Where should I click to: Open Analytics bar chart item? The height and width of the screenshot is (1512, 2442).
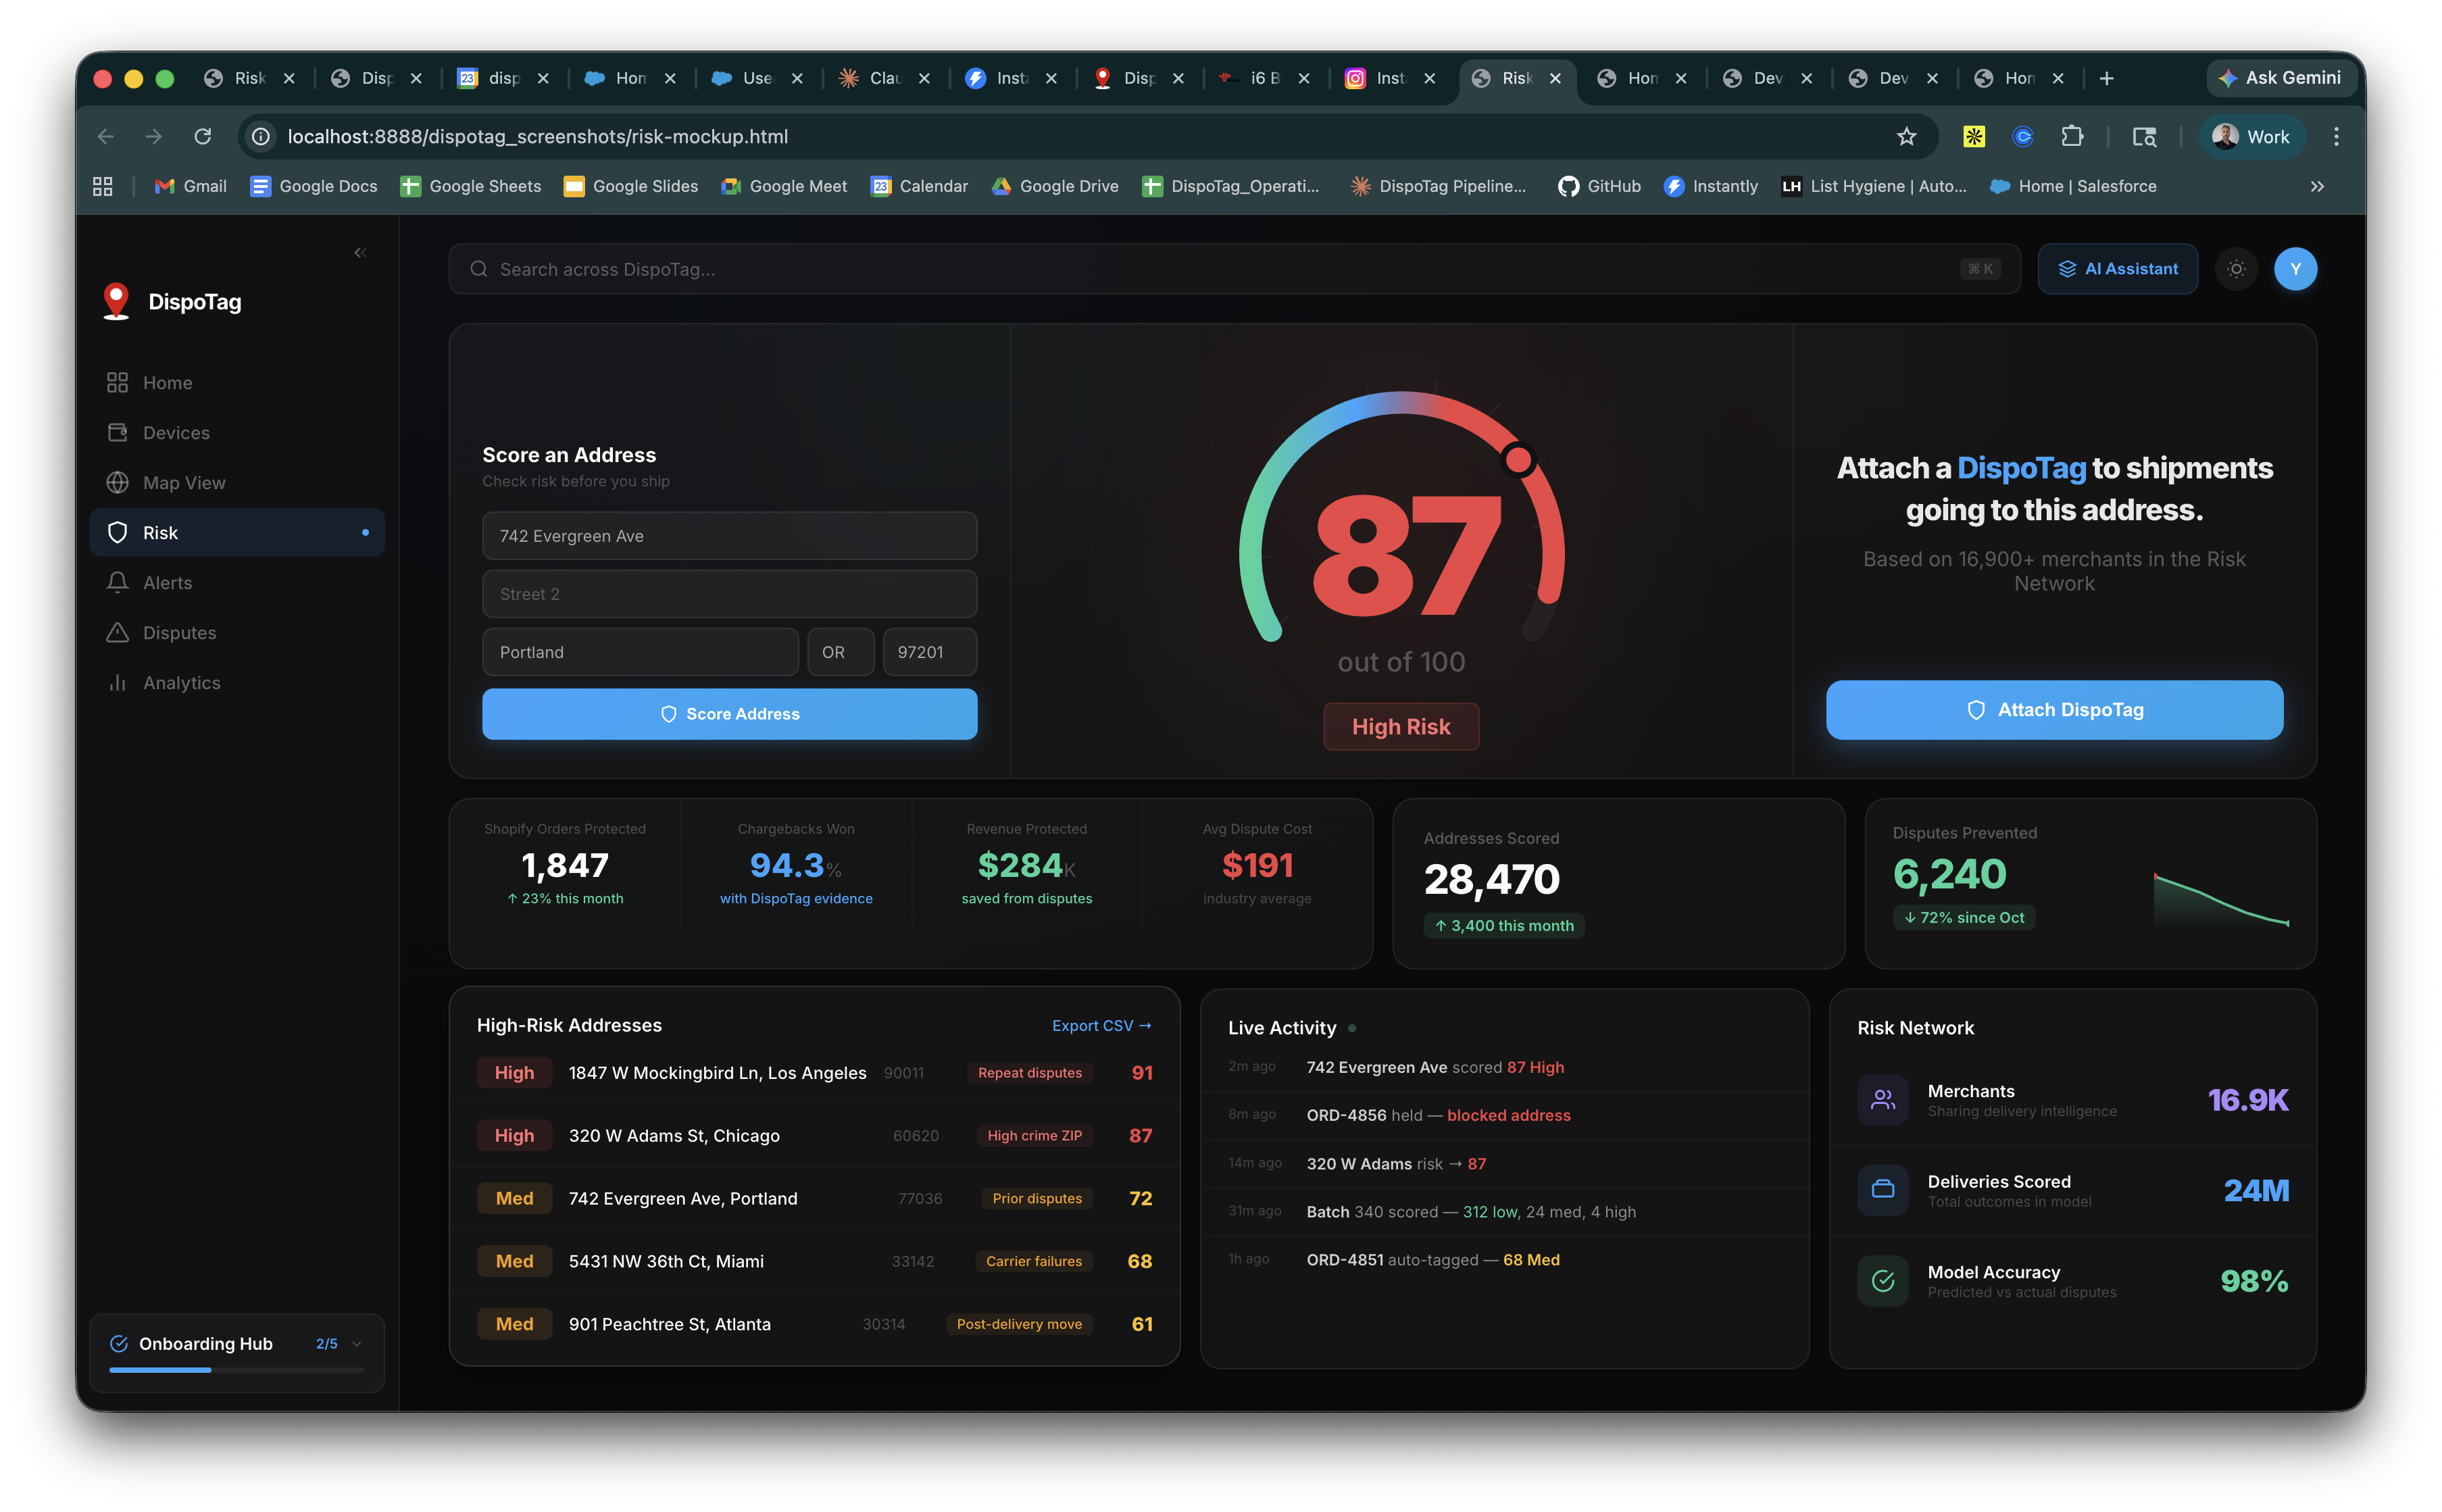(181, 683)
